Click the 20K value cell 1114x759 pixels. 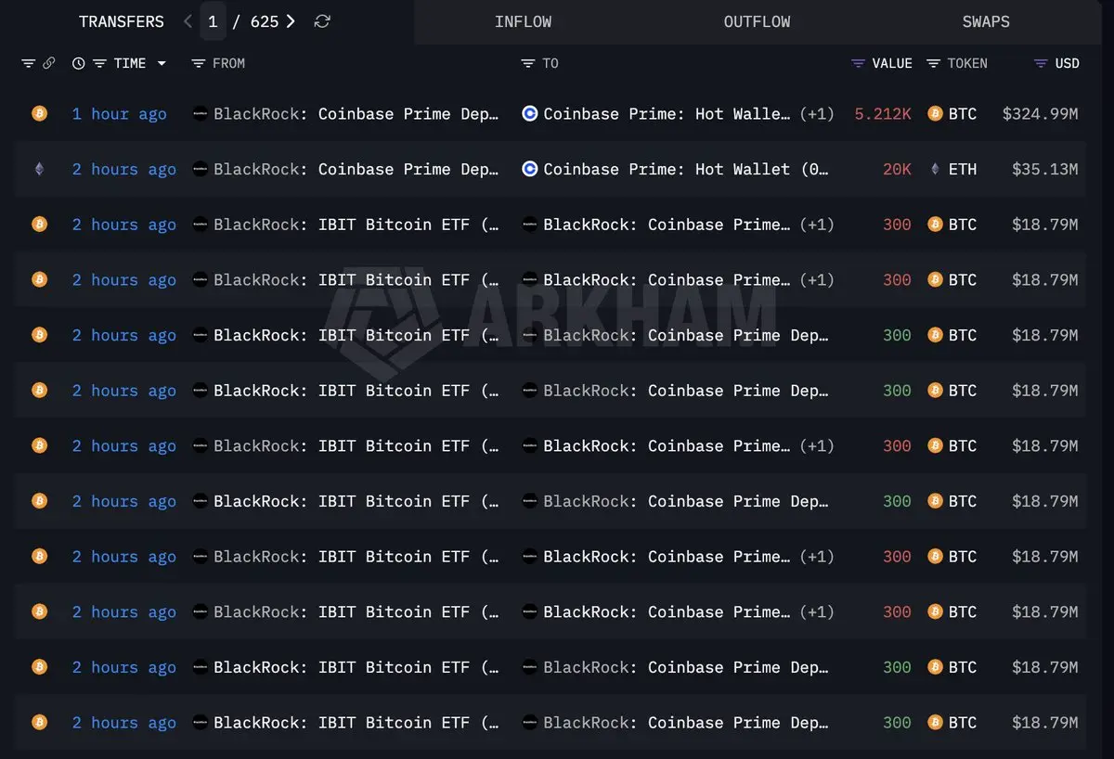tap(897, 170)
